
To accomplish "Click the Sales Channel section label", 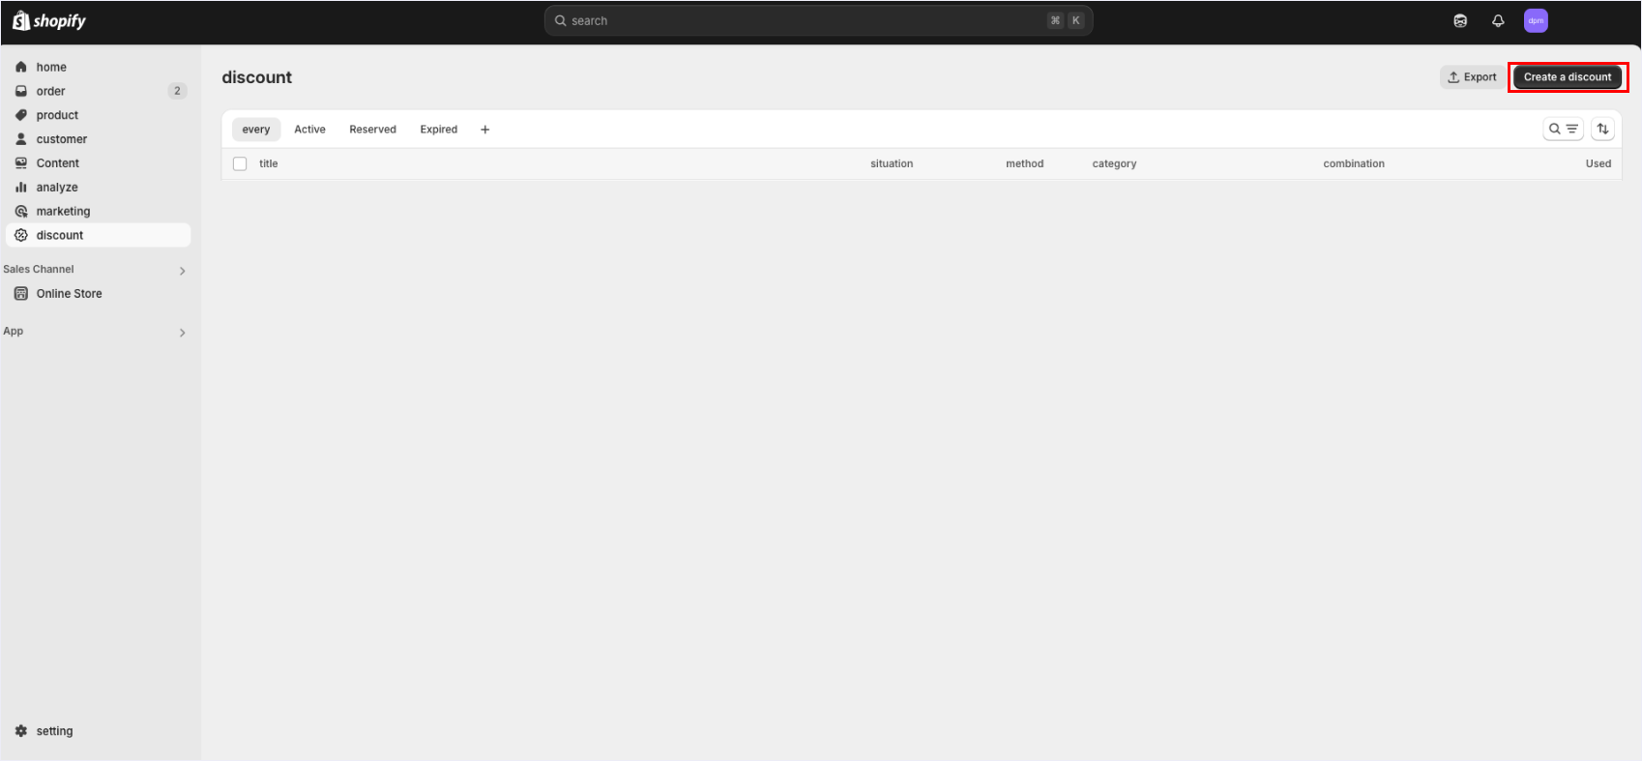I will pos(39,270).
